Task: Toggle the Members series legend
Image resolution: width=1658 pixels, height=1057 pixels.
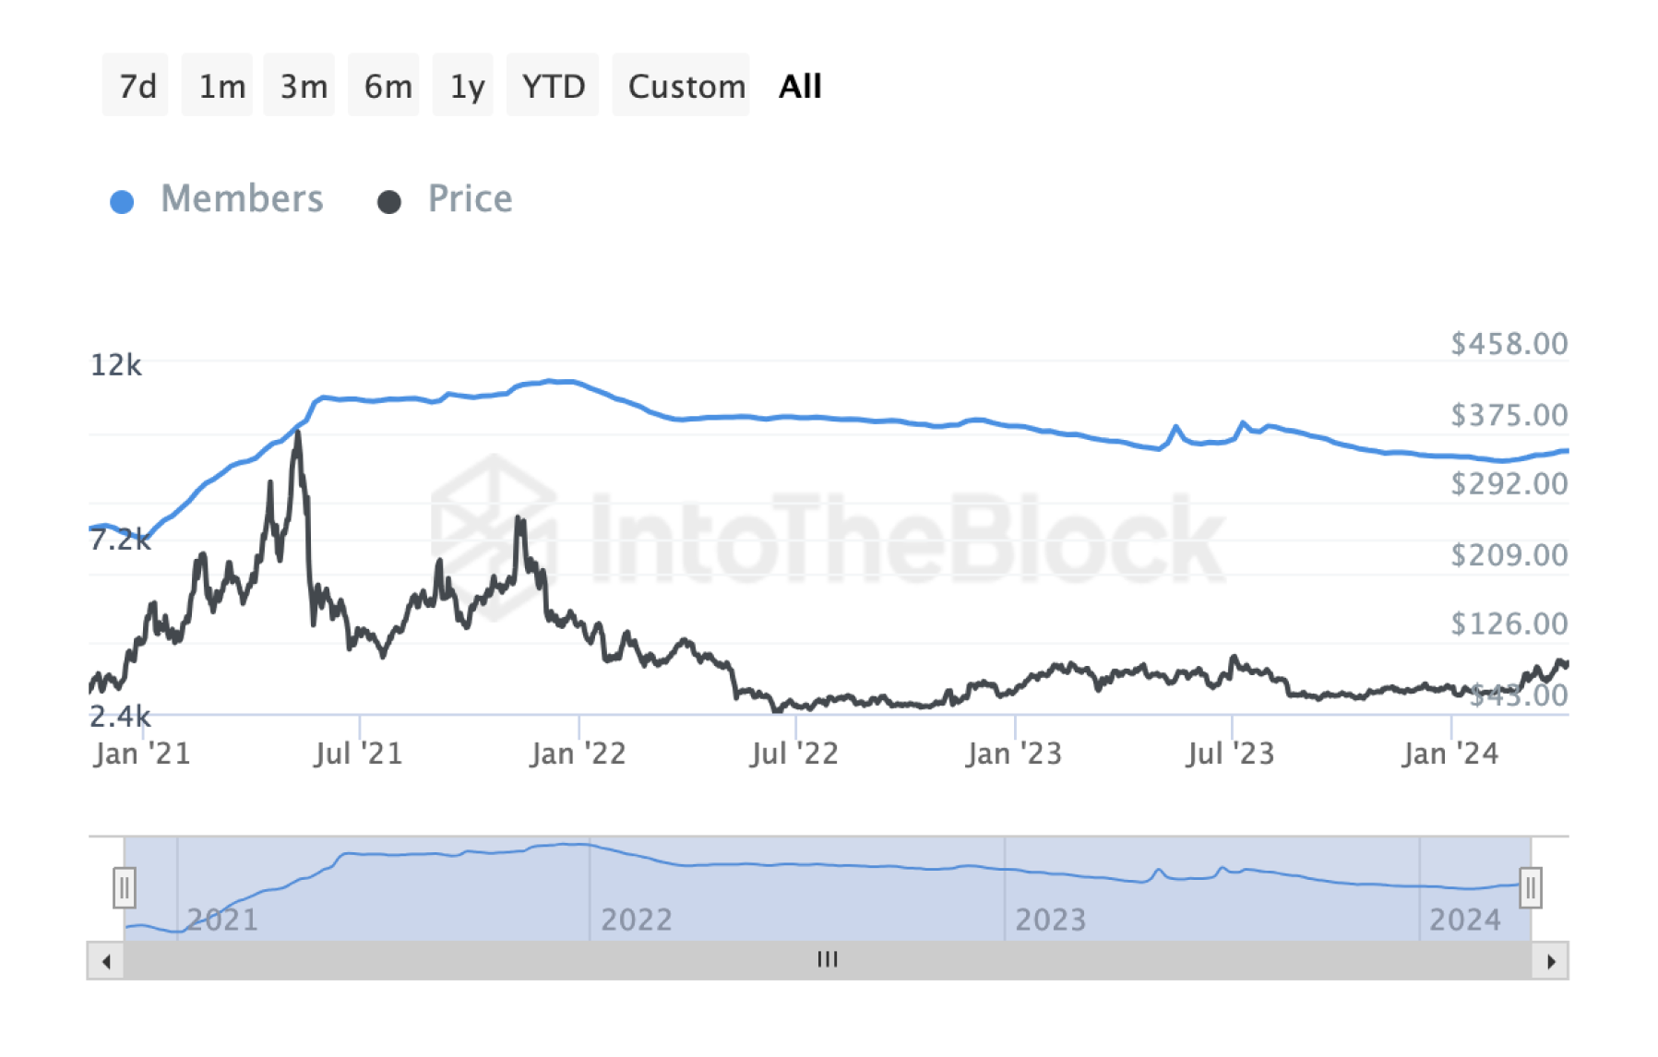Action: pyautogui.click(x=242, y=199)
